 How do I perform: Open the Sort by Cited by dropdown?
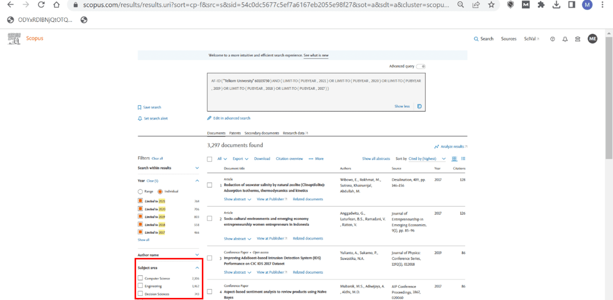(427, 159)
